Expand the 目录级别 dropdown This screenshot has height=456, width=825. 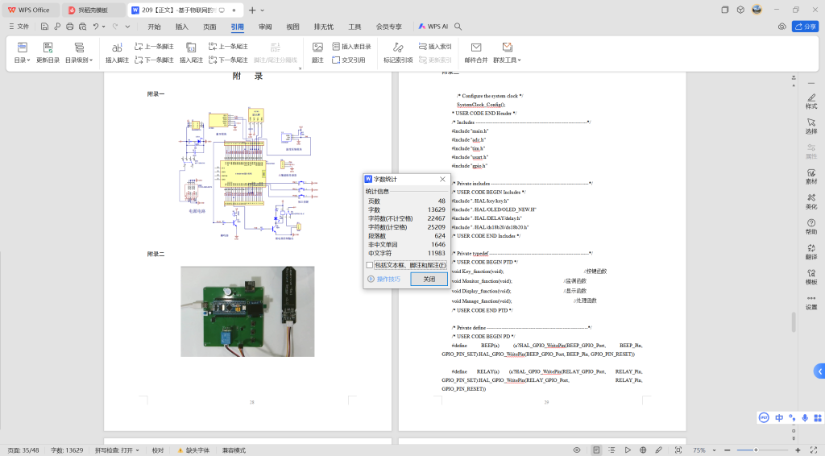(79, 60)
